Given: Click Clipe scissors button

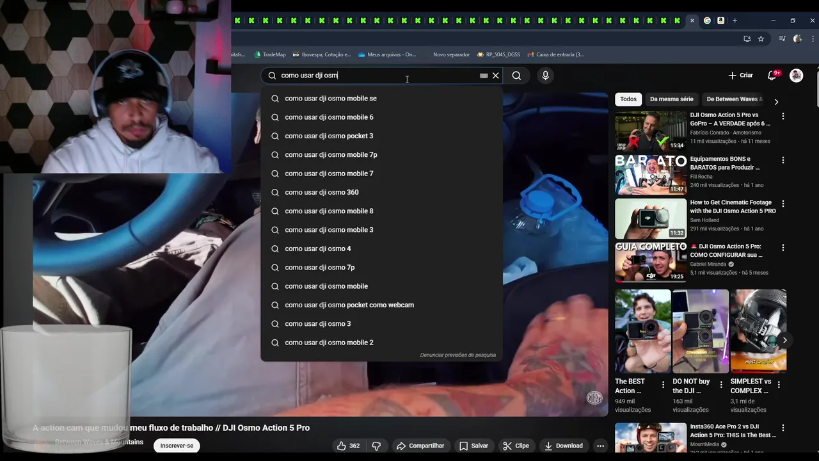Looking at the screenshot, I should pyautogui.click(x=516, y=446).
